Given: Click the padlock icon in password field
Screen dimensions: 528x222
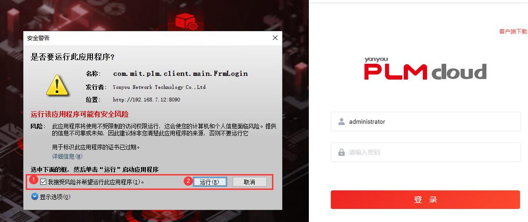Looking at the screenshot, I should coord(342,152).
